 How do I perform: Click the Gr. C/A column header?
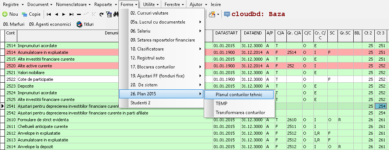[294, 36]
